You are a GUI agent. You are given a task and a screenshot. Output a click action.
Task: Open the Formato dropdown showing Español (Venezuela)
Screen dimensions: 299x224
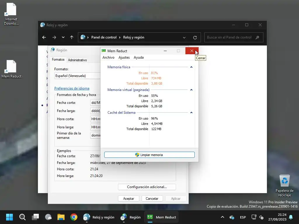[77, 76]
